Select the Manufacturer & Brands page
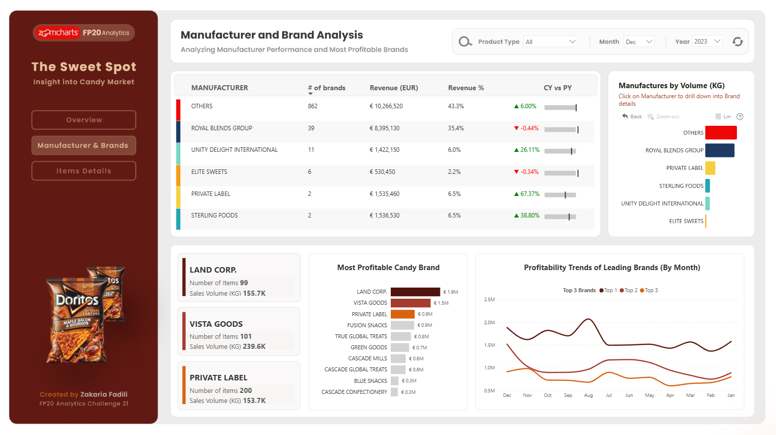The image size is (776, 435). (x=84, y=145)
